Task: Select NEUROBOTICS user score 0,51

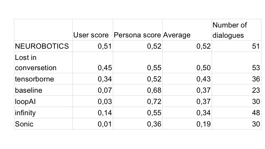Action: [x=105, y=46]
